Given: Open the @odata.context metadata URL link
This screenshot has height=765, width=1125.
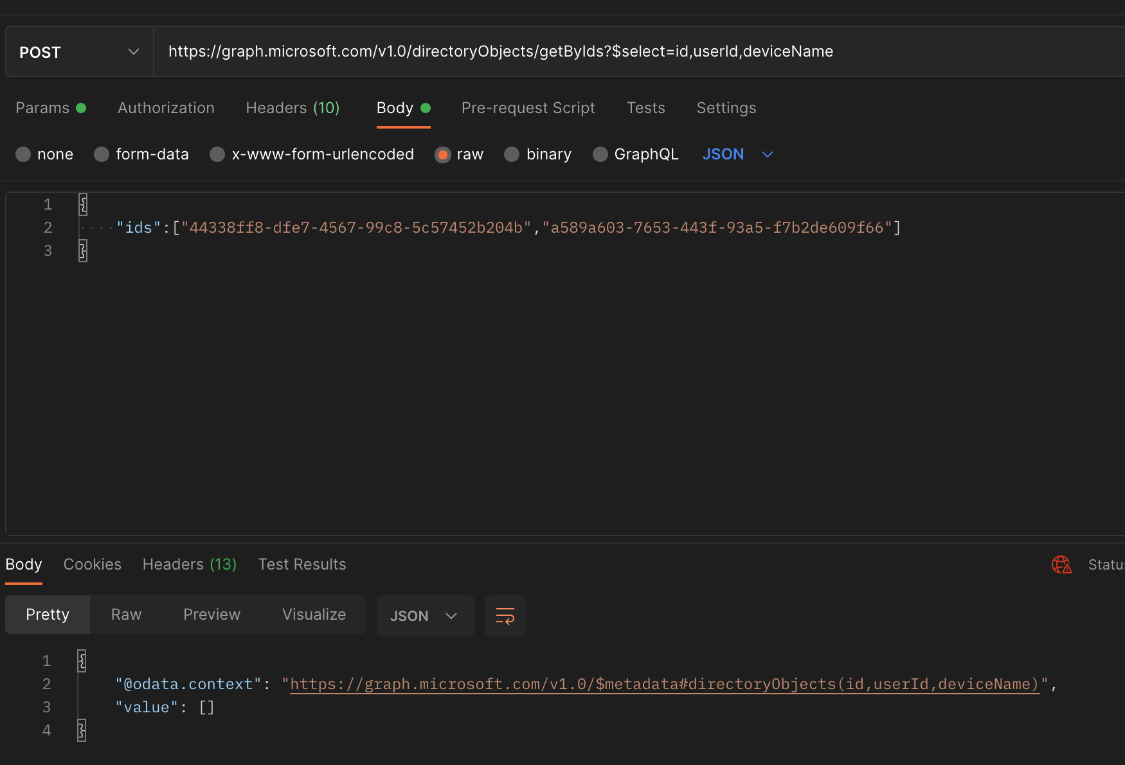Looking at the screenshot, I should (665, 684).
